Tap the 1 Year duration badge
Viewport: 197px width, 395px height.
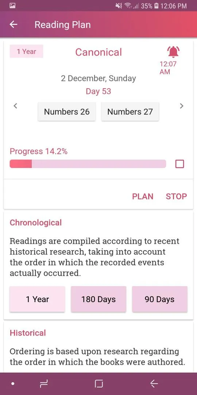point(26,52)
